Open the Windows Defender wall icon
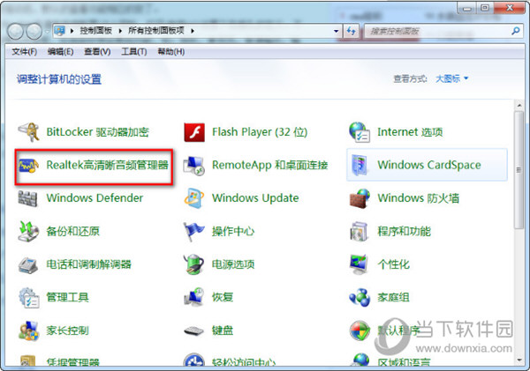This screenshot has width=530, height=371. click(x=27, y=198)
